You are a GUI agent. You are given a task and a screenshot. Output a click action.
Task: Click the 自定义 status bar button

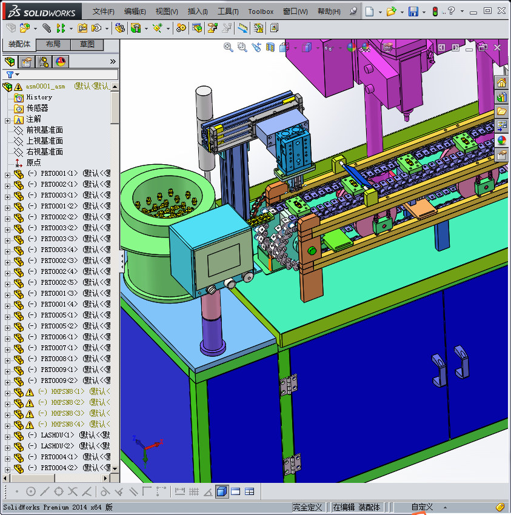422,507
